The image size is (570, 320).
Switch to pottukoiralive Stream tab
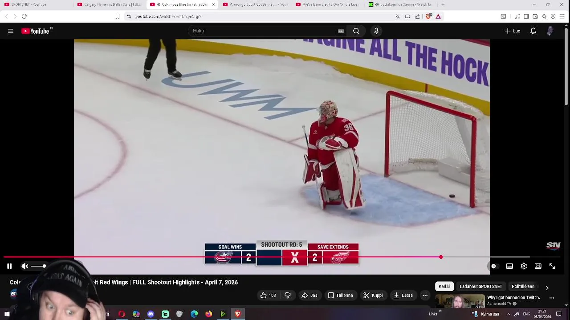(x=400, y=4)
